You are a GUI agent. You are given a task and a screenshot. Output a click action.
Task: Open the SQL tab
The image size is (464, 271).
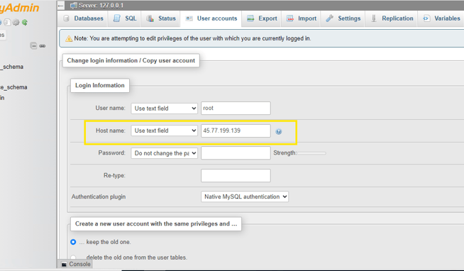[125, 18]
